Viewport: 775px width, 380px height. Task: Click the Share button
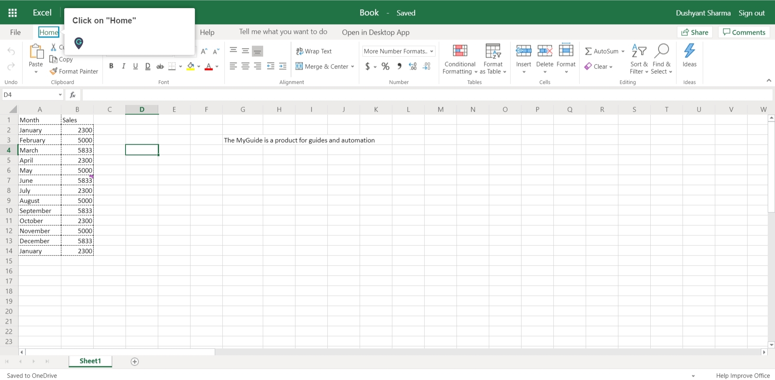pyautogui.click(x=694, y=32)
